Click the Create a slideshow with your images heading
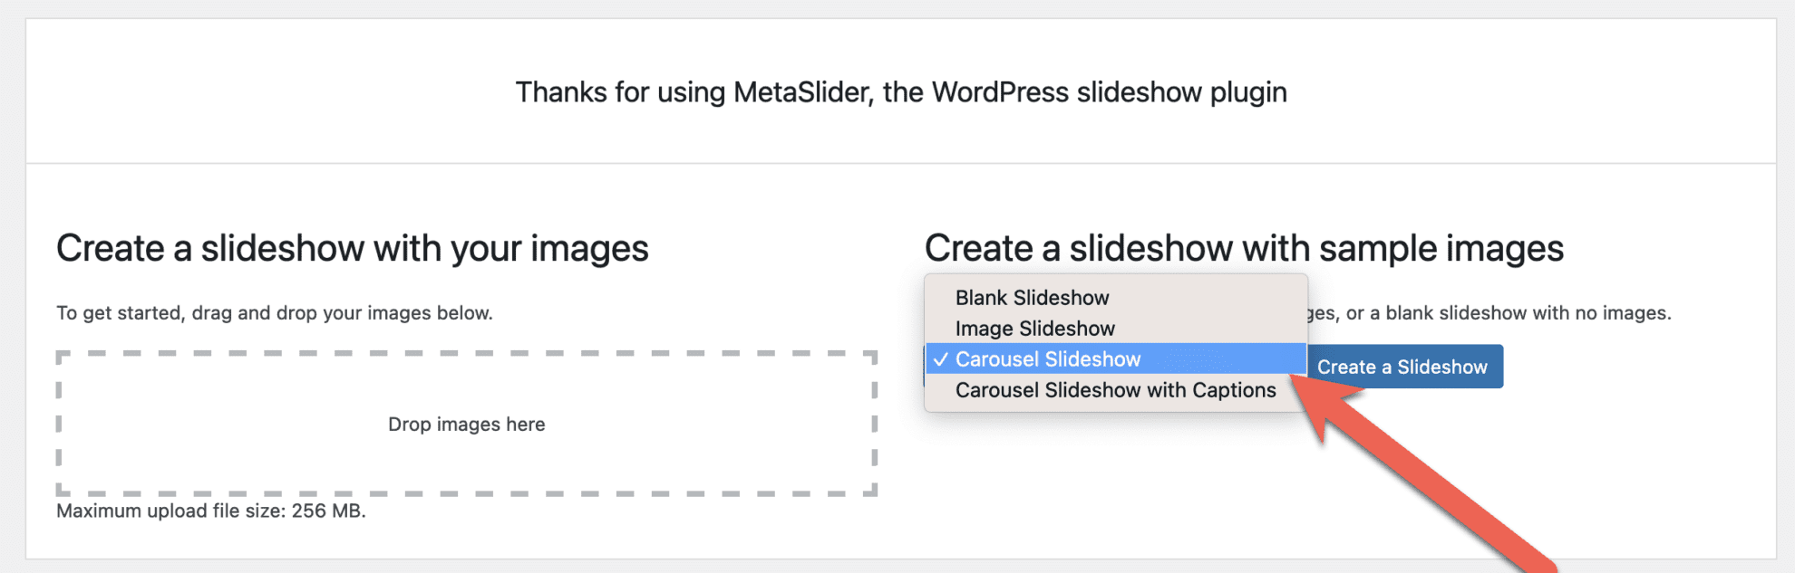 pyautogui.click(x=353, y=247)
